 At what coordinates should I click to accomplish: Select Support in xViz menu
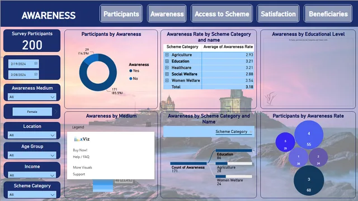[x=79, y=174]
